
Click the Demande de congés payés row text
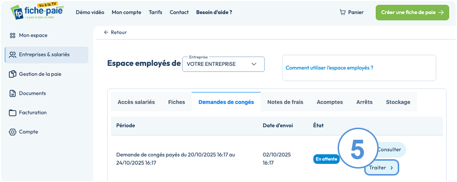pyautogui.click(x=175, y=159)
